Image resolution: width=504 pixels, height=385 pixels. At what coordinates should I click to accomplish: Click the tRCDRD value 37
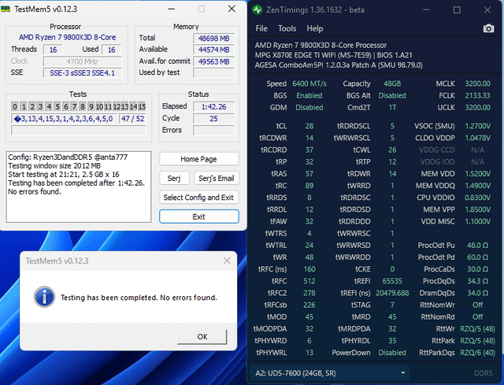point(309,150)
